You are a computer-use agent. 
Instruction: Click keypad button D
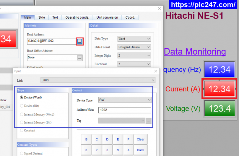(x=107, y=139)
